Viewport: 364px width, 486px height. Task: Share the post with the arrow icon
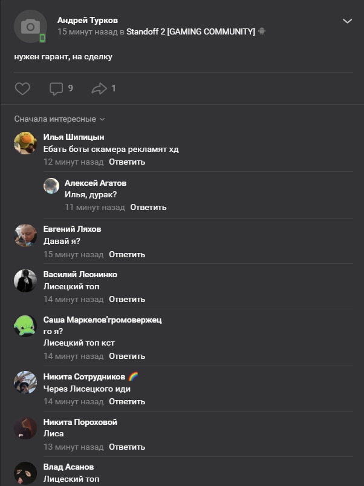(x=99, y=89)
